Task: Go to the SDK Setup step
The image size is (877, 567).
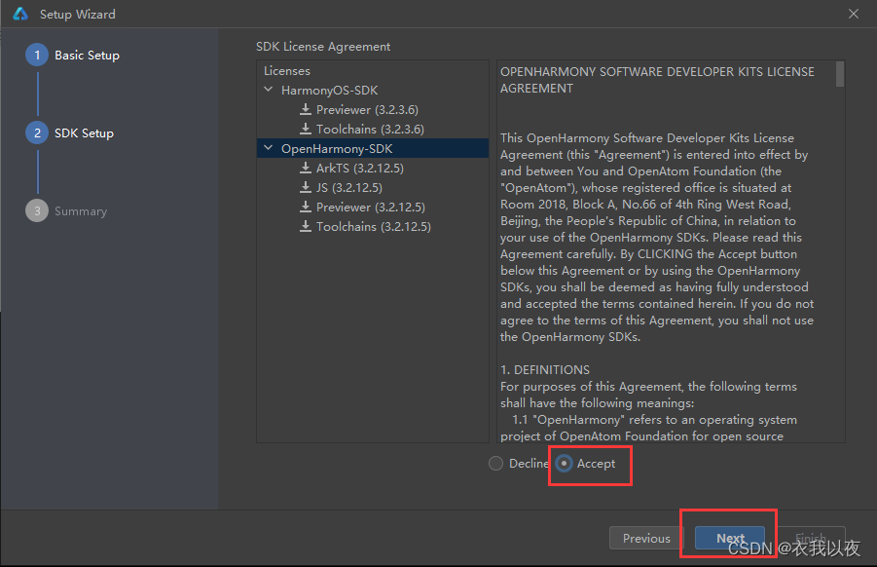Action: pyautogui.click(x=84, y=133)
